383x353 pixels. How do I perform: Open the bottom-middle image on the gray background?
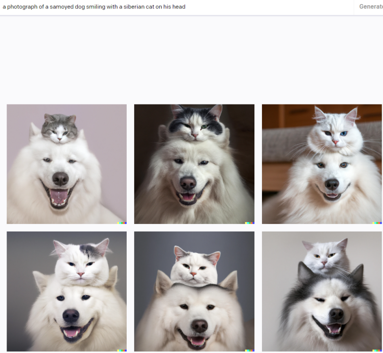pyautogui.click(x=194, y=291)
